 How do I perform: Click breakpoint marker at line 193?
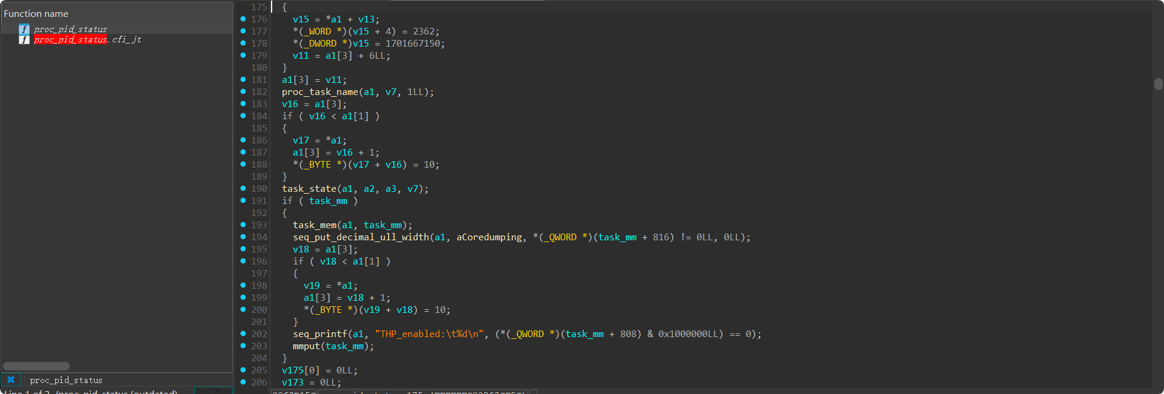[243, 225]
